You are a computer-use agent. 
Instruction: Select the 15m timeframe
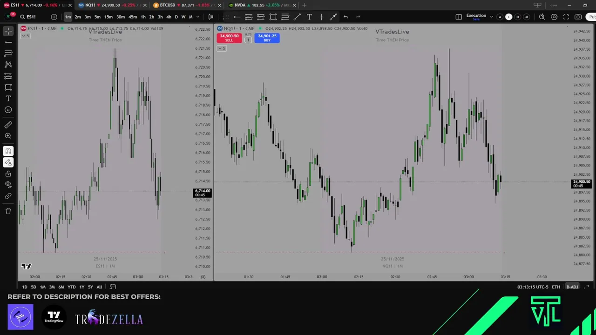[x=108, y=17]
